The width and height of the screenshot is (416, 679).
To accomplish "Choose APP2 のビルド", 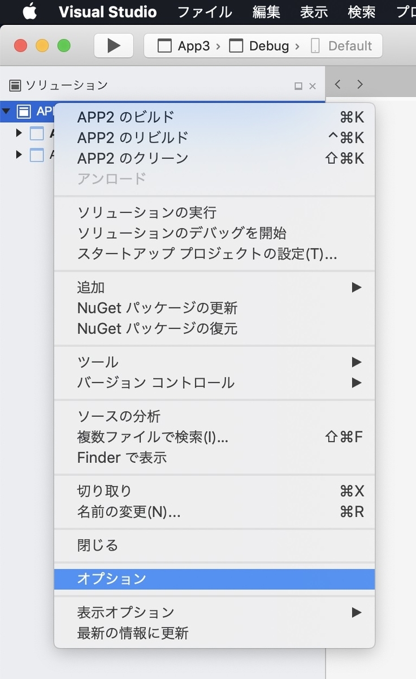I will 214,117.
